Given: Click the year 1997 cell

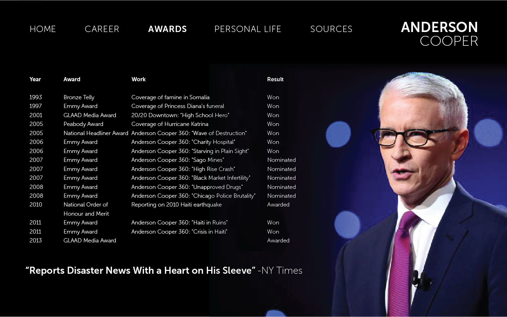Looking at the screenshot, I should (x=36, y=106).
